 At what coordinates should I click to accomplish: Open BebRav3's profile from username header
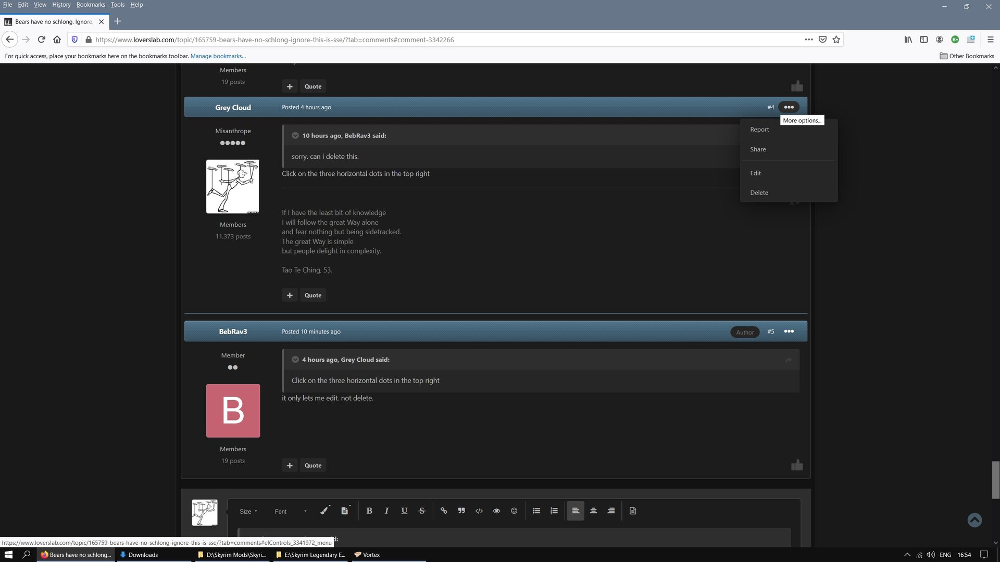[233, 332]
